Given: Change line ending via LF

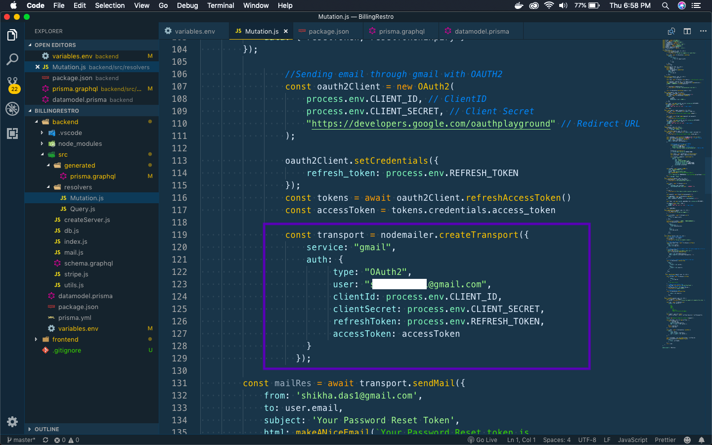Looking at the screenshot, I should pos(607,440).
